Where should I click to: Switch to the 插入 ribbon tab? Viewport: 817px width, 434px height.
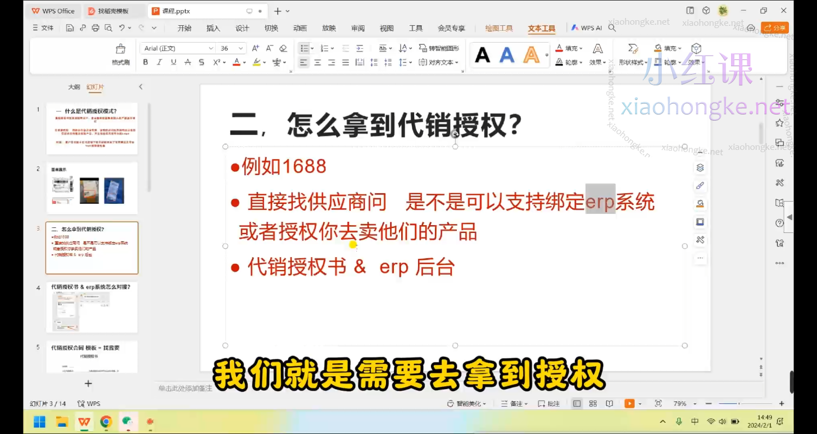(213, 28)
